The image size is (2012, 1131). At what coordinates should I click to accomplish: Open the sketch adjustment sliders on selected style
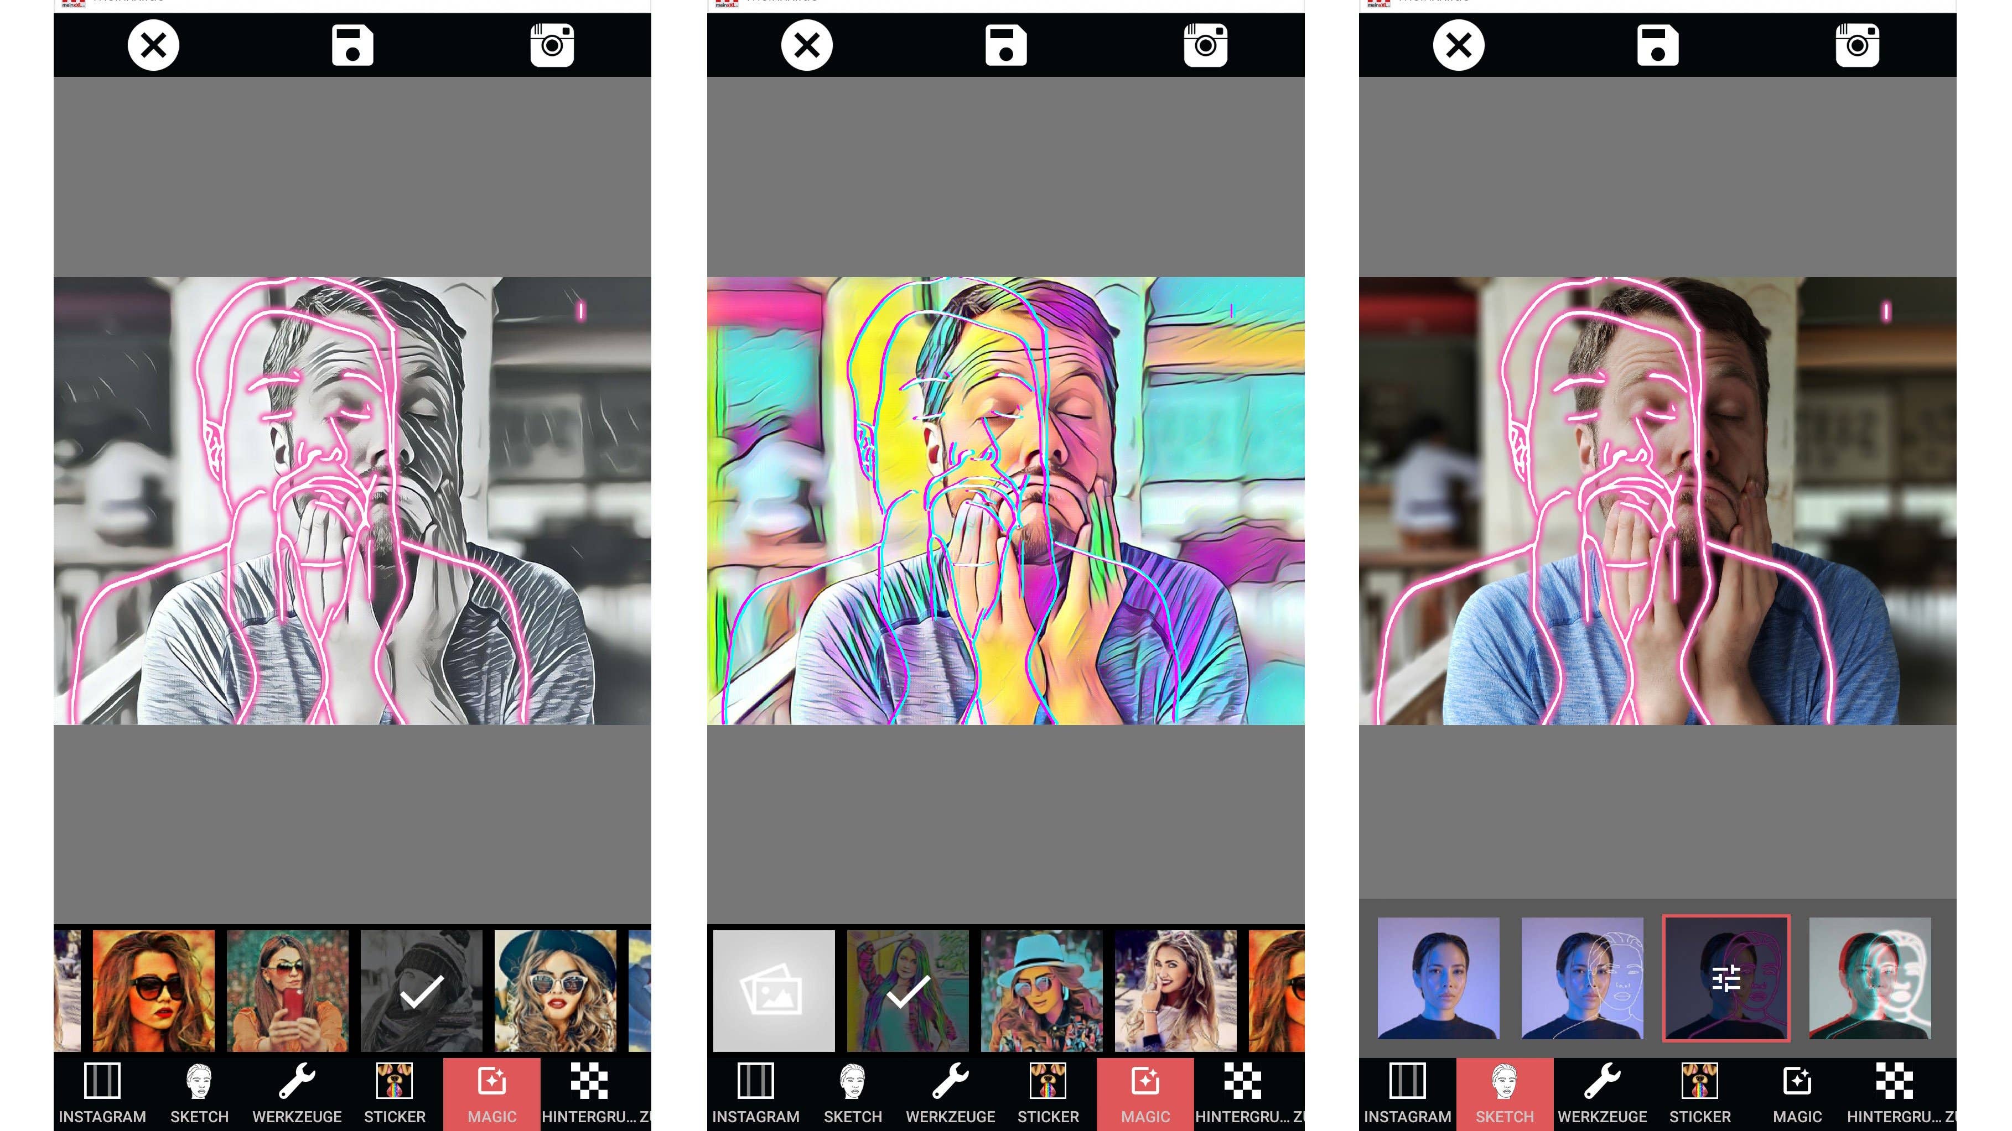(1725, 978)
